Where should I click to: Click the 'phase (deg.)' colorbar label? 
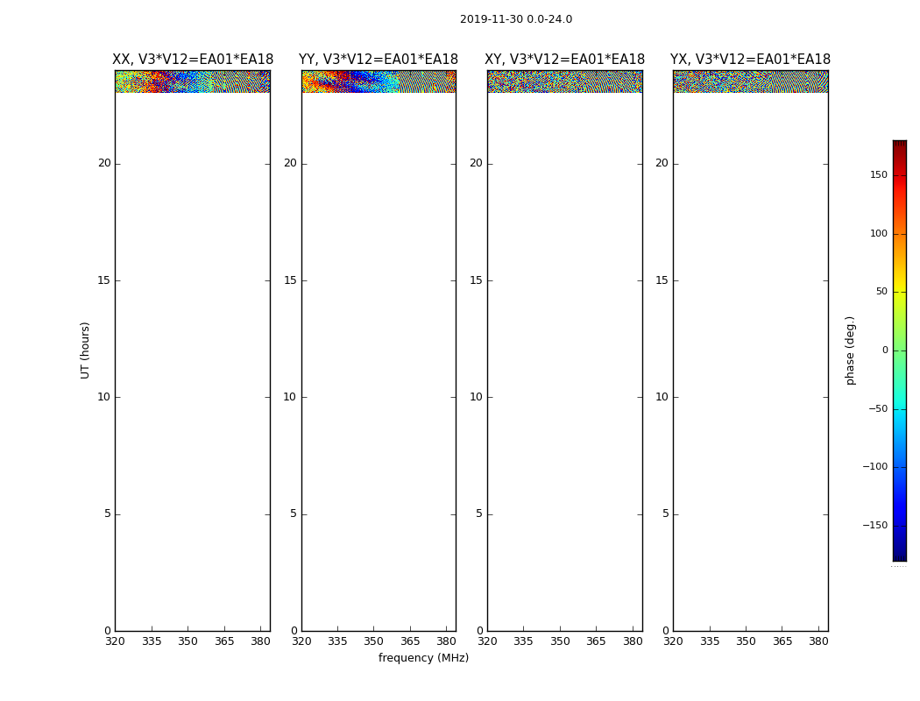pos(850,350)
